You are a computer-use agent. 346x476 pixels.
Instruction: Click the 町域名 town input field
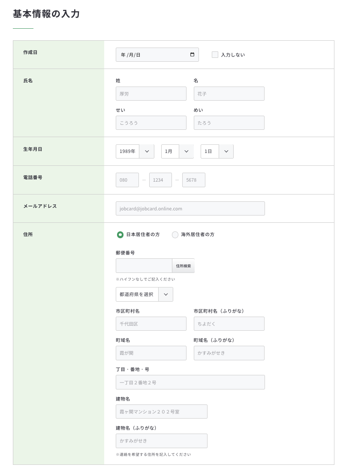(151, 353)
